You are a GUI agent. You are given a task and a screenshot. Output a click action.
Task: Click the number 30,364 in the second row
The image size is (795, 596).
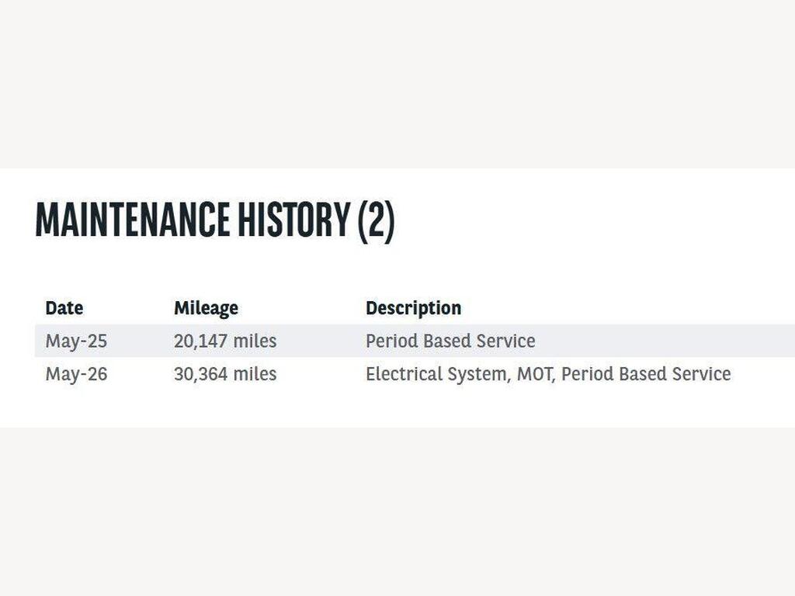(200, 374)
